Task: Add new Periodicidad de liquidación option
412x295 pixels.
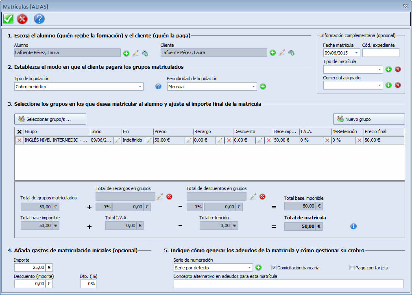Action: pos(263,86)
